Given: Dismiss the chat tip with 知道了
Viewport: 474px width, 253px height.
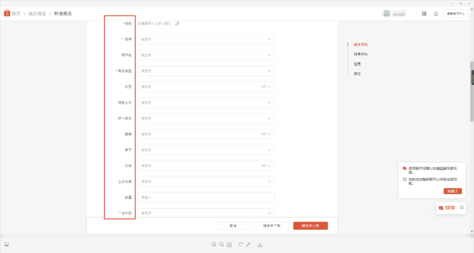Looking at the screenshot, I should point(453,191).
